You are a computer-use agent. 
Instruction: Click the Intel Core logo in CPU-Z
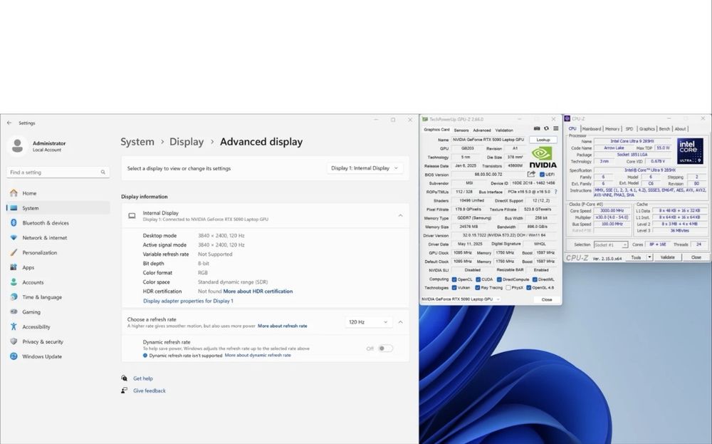[690, 151]
